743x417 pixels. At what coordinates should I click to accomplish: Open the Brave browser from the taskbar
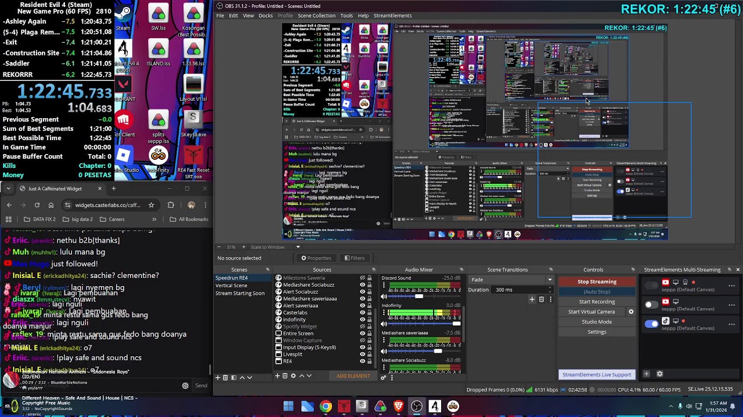tap(398, 407)
